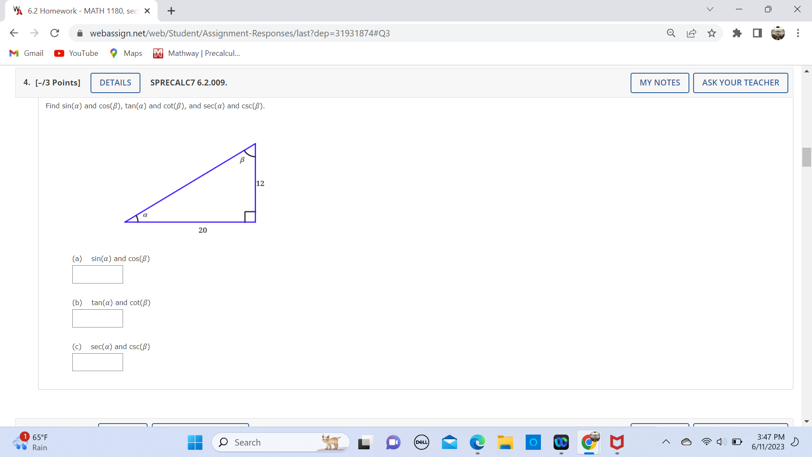Click the ASK YOUR TEACHER button
812x457 pixels.
(741, 83)
